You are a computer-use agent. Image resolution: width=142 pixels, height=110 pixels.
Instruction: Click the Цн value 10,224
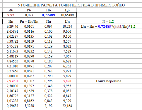pos(67,26)
